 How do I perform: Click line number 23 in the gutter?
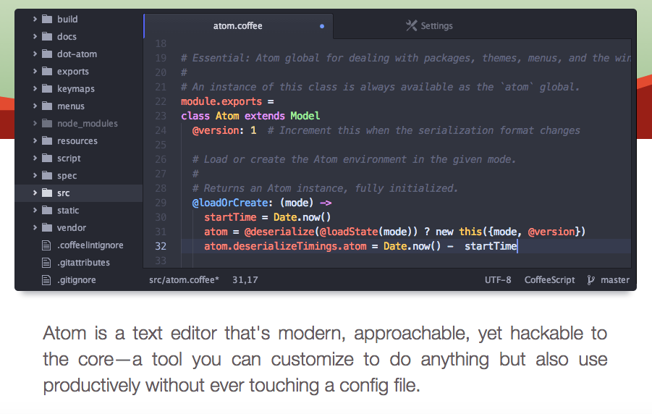[x=161, y=116]
